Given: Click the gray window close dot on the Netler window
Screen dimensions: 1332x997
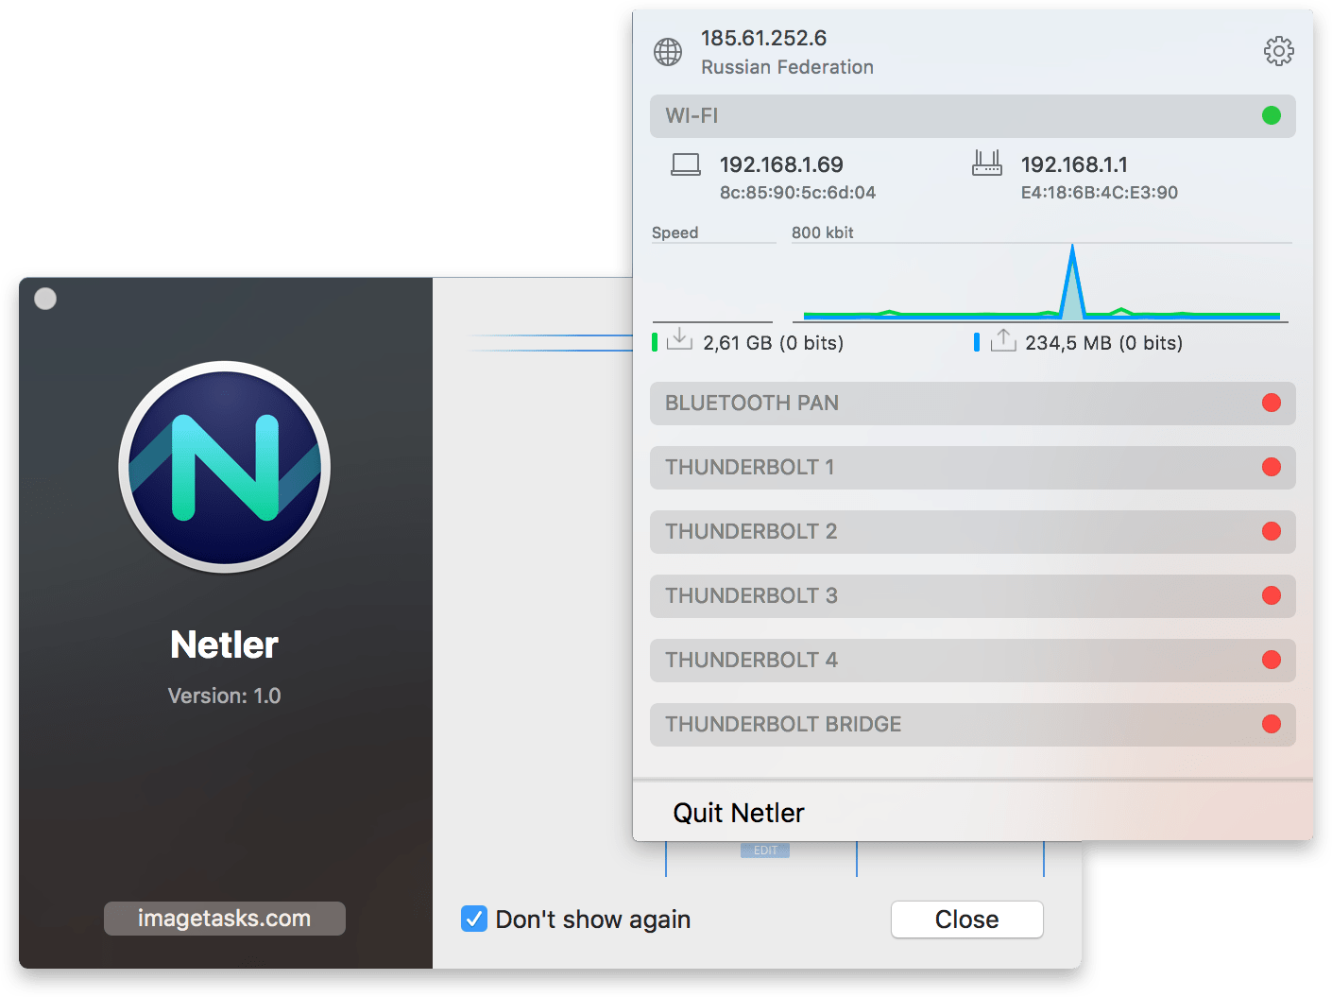Looking at the screenshot, I should pyautogui.click(x=45, y=299).
